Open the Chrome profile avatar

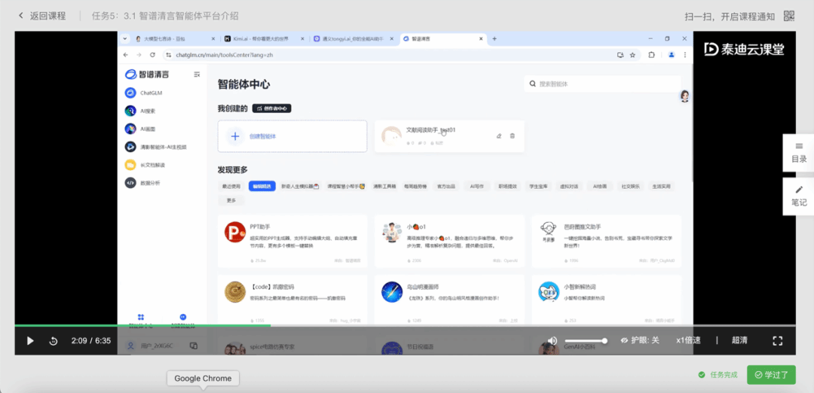pos(672,54)
